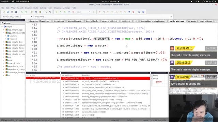Expand the aura project node

point(4,60)
